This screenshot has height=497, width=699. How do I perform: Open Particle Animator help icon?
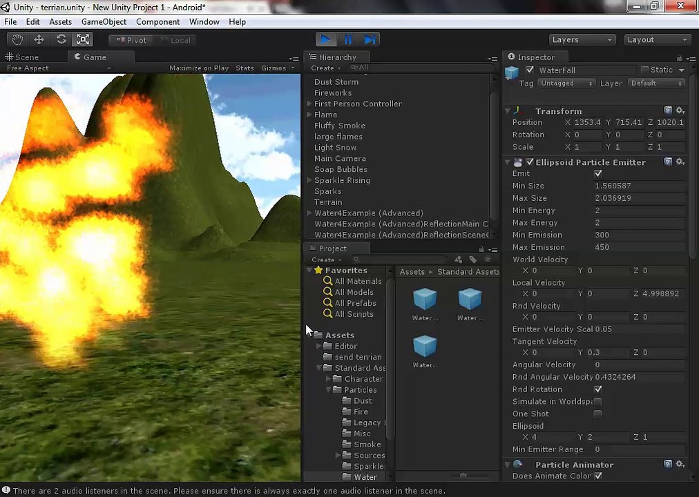667,464
